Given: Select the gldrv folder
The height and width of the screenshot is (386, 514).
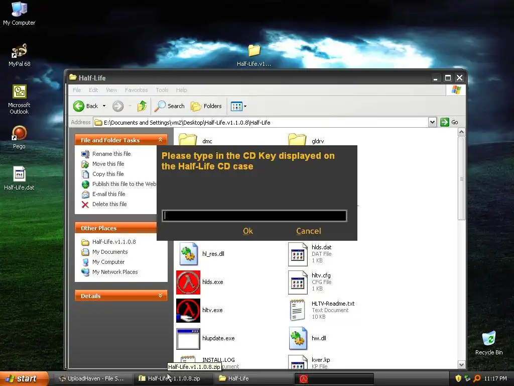Looking at the screenshot, I should (x=306, y=140).
